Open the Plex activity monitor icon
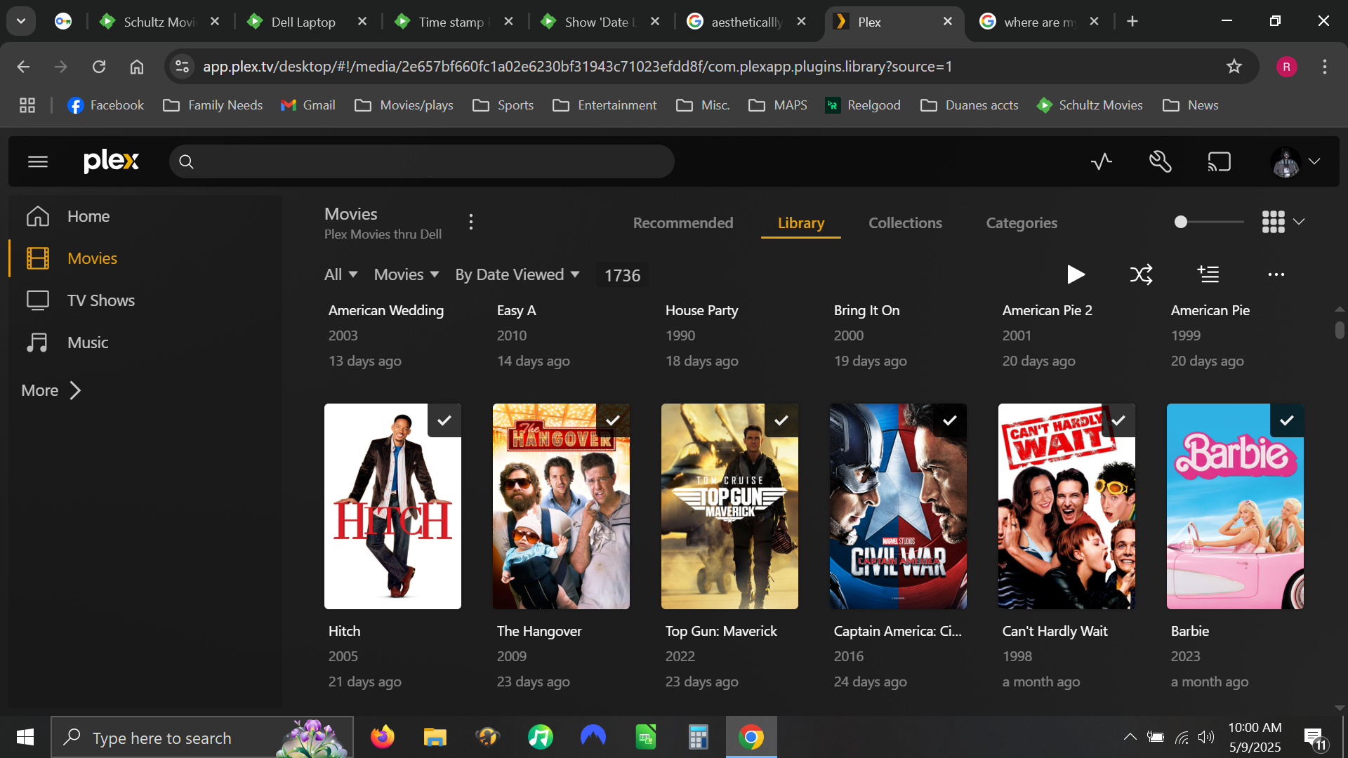The height and width of the screenshot is (758, 1348). (1102, 162)
